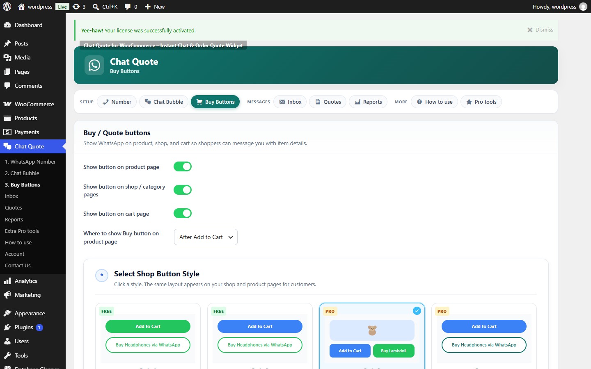Open Quotes in the sidebar submenu

(x=14, y=207)
